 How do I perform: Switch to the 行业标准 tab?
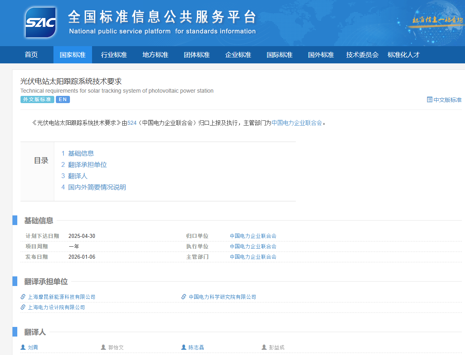[x=114, y=55]
